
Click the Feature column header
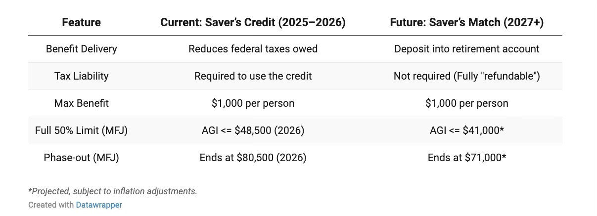click(81, 23)
